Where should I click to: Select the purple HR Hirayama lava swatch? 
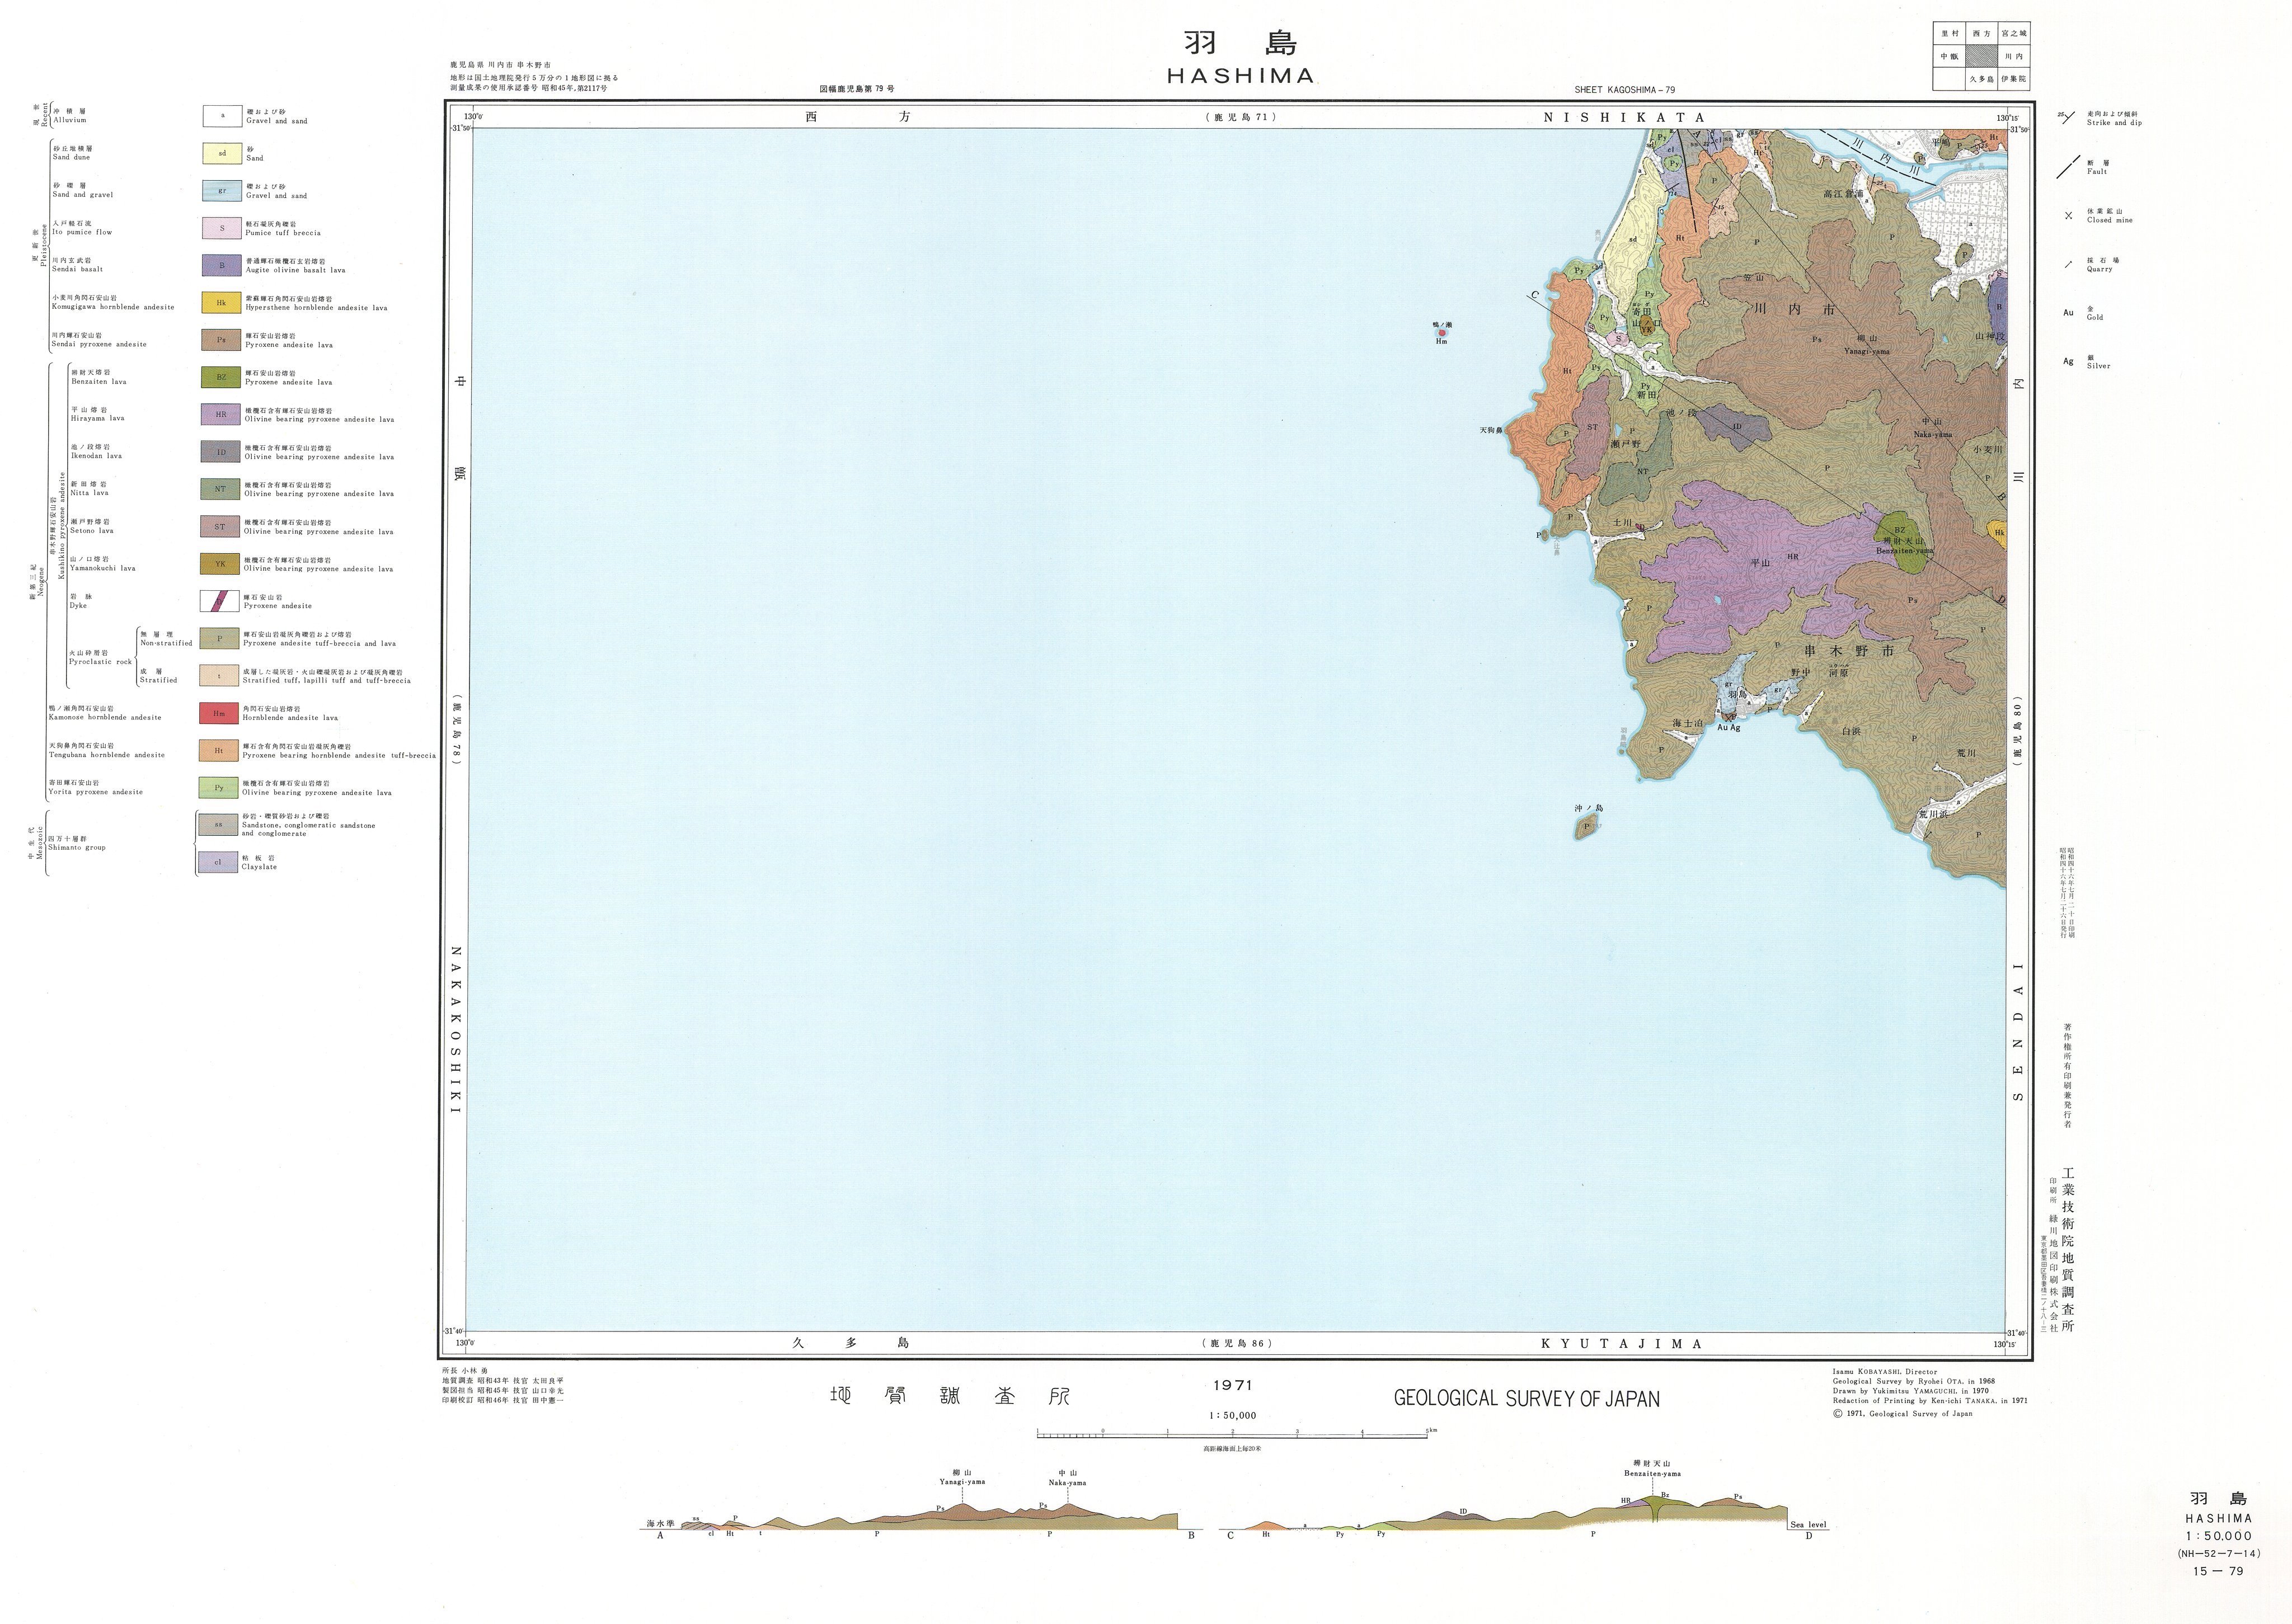220,414
